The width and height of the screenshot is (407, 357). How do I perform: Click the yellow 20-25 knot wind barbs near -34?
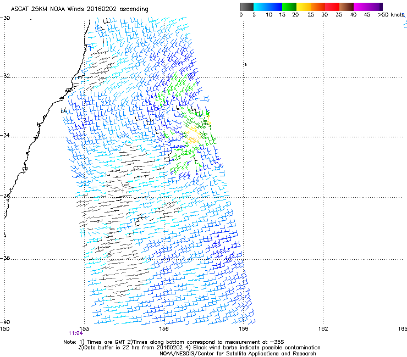[x=194, y=135]
